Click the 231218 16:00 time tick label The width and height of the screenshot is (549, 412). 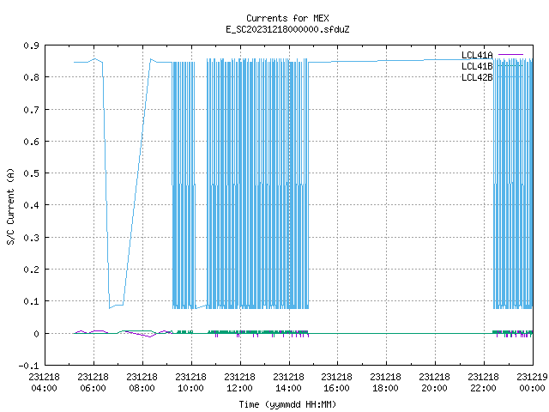pyautogui.click(x=337, y=383)
